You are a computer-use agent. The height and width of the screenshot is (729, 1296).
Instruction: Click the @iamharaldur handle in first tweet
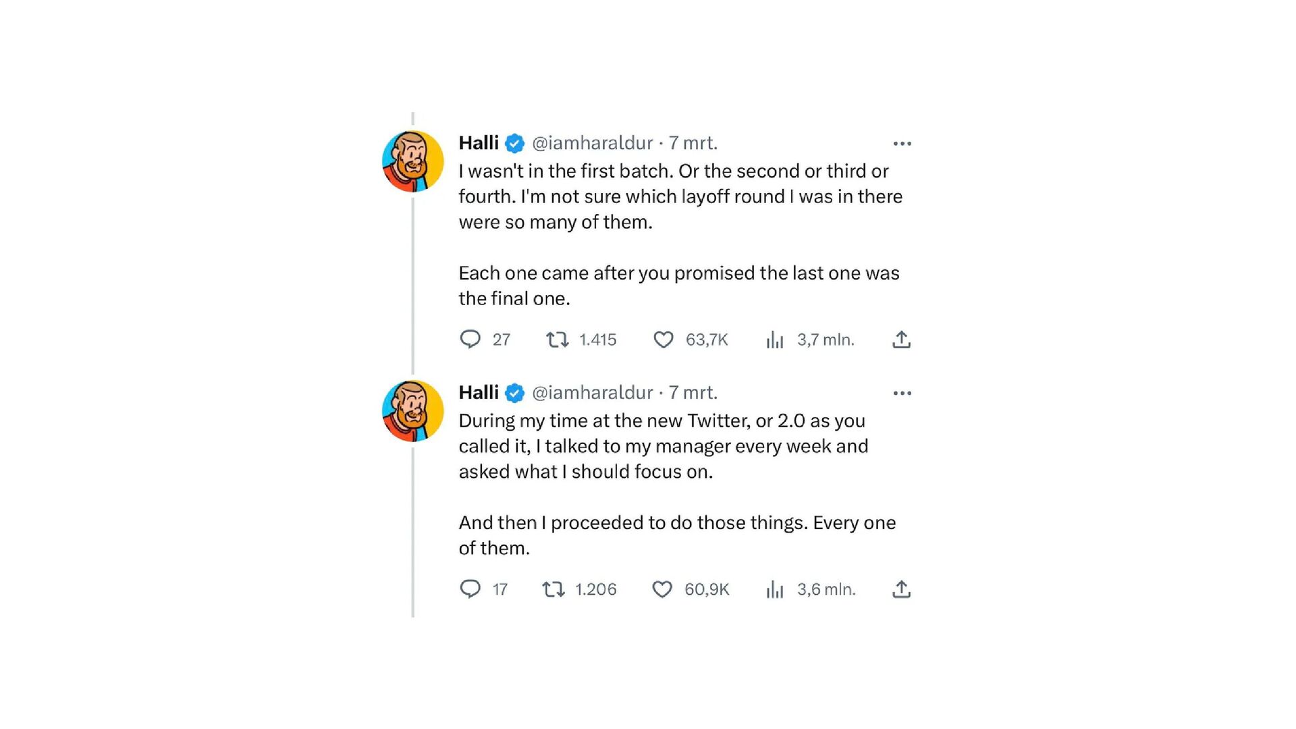click(x=592, y=143)
